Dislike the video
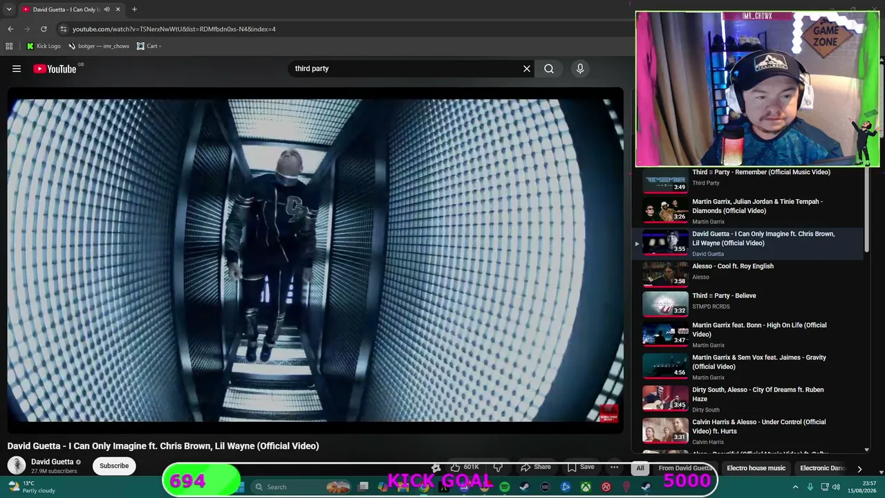 pyautogui.click(x=498, y=467)
